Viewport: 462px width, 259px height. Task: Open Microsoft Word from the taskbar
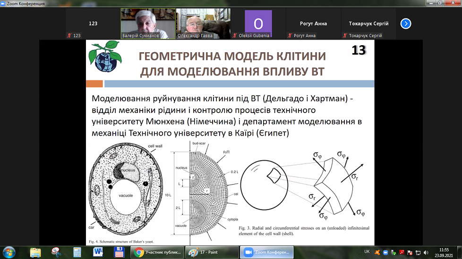(x=98, y=252)
